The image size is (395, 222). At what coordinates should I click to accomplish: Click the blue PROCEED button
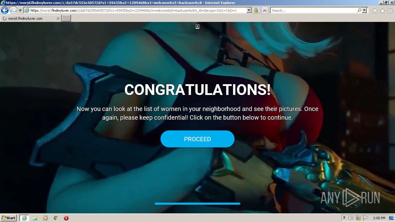[x=197, y=139]
